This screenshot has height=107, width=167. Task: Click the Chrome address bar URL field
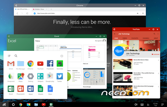(x=84, y=13)
